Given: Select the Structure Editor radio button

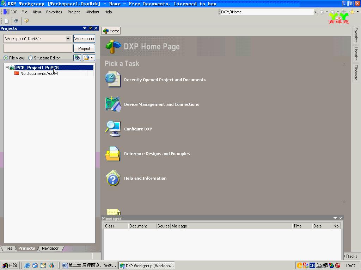Looking at the screenshot, I should click(30, 58).
